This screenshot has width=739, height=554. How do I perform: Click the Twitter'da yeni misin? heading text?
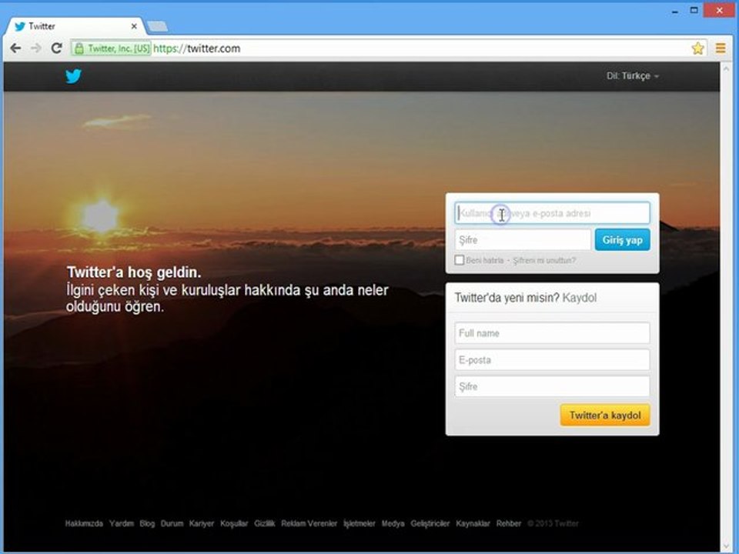click(507, 298)
